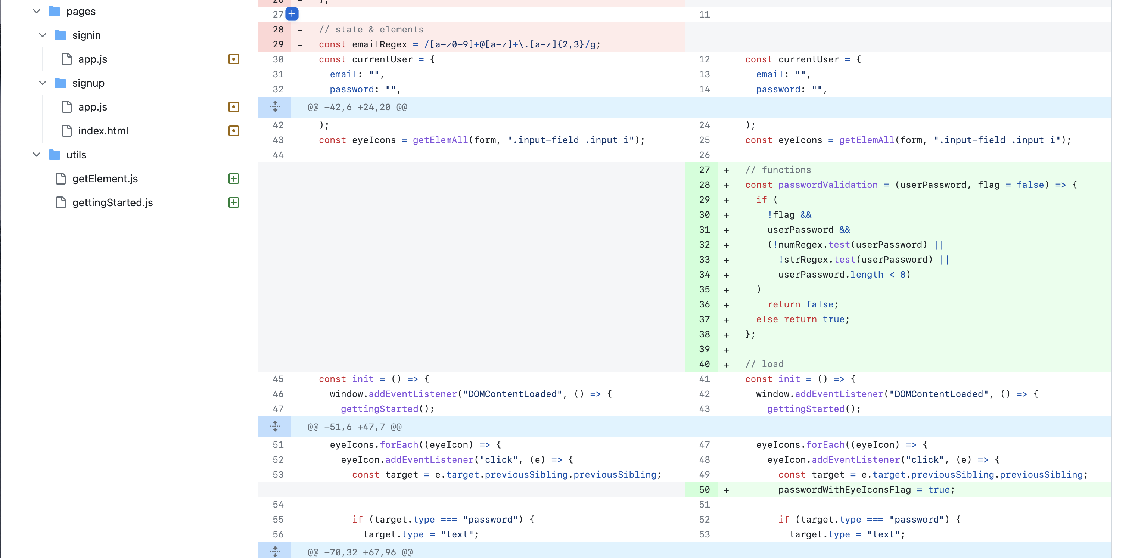The width and height of the screenshot is (1132, 558).
Task: Expand hidden lines at the @@ -42,6 +24,20 hunk
Action: coord(275,107)
